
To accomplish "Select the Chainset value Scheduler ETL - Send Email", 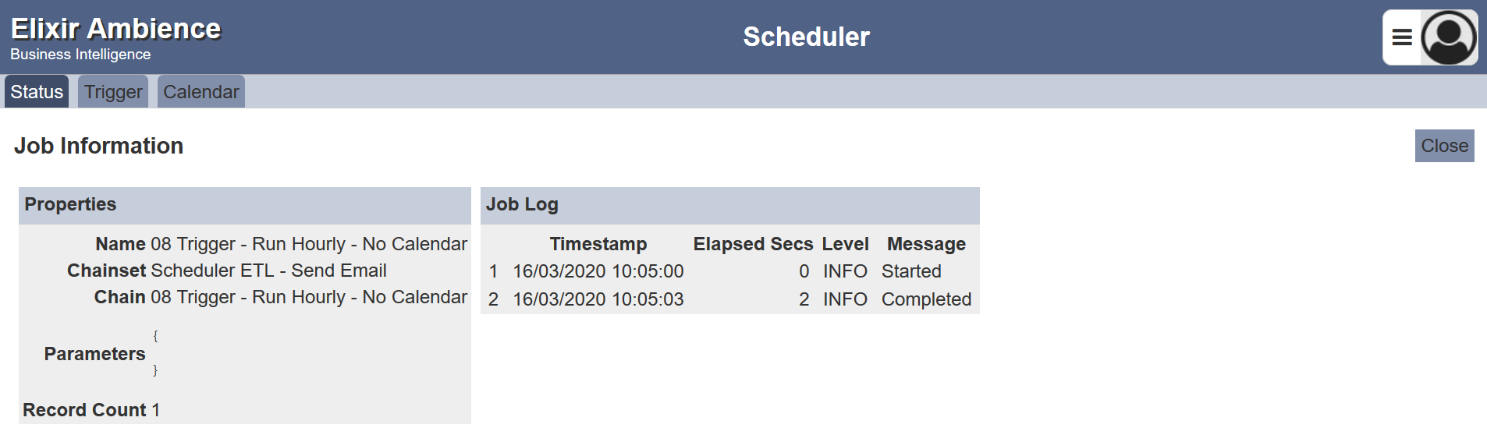I will click(x=268, y=271).
